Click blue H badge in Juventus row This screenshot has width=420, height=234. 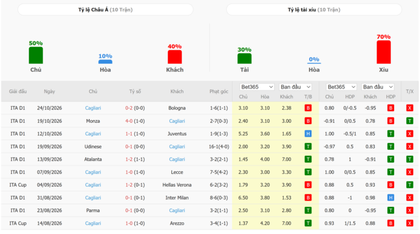308,134
